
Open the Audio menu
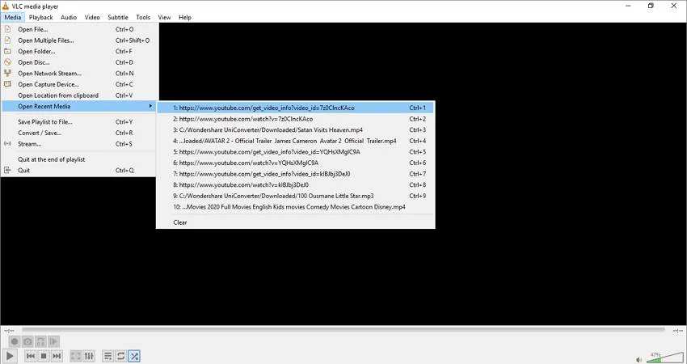[x=69, y=17]
